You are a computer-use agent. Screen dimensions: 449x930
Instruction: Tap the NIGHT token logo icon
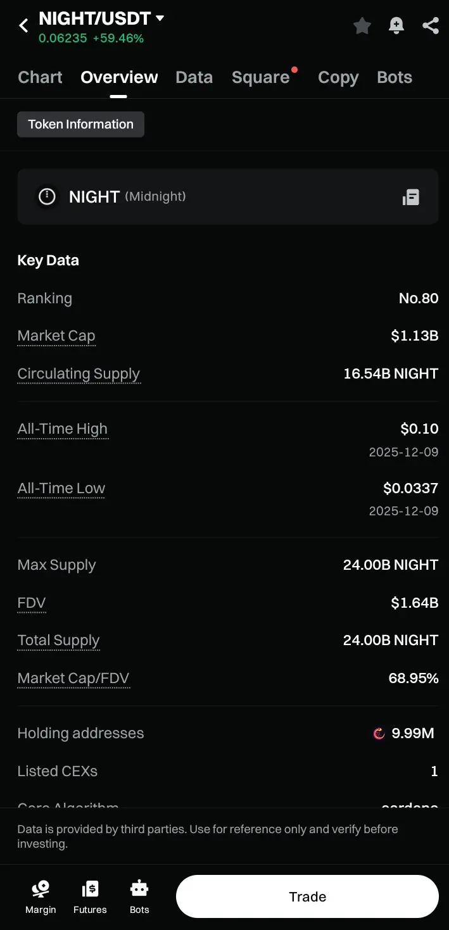[47, 196]
